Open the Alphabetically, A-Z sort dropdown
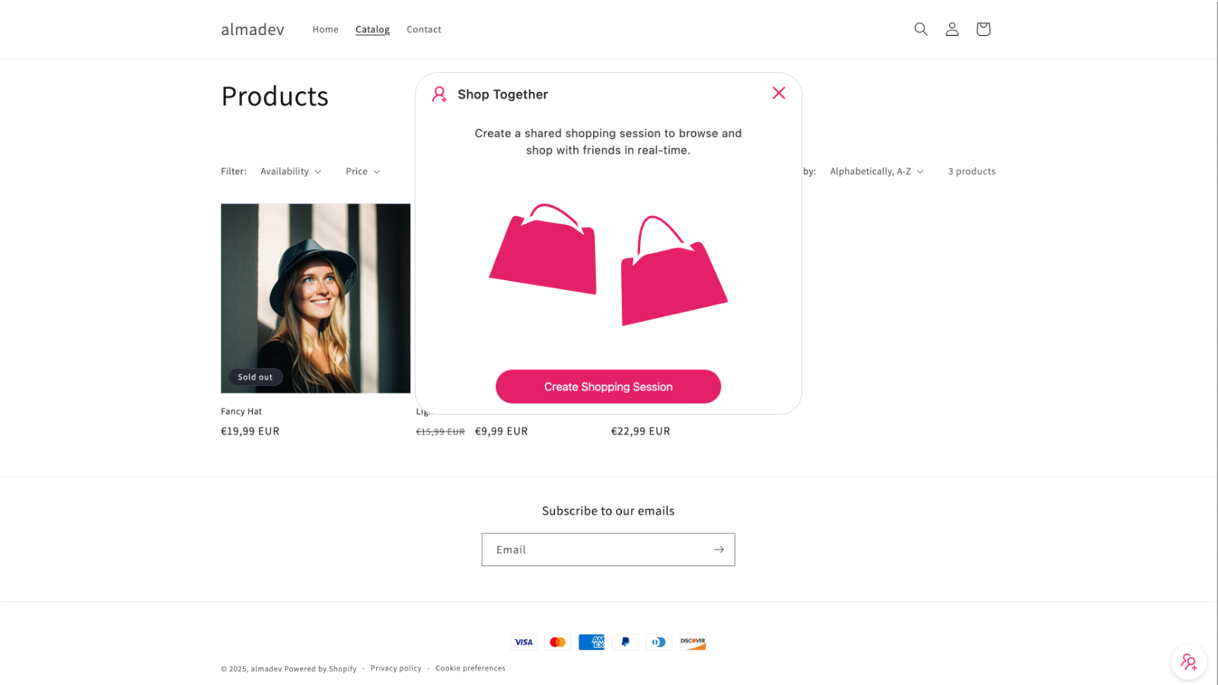Screen dimensions: 1218x685 (x=876, y=172)
